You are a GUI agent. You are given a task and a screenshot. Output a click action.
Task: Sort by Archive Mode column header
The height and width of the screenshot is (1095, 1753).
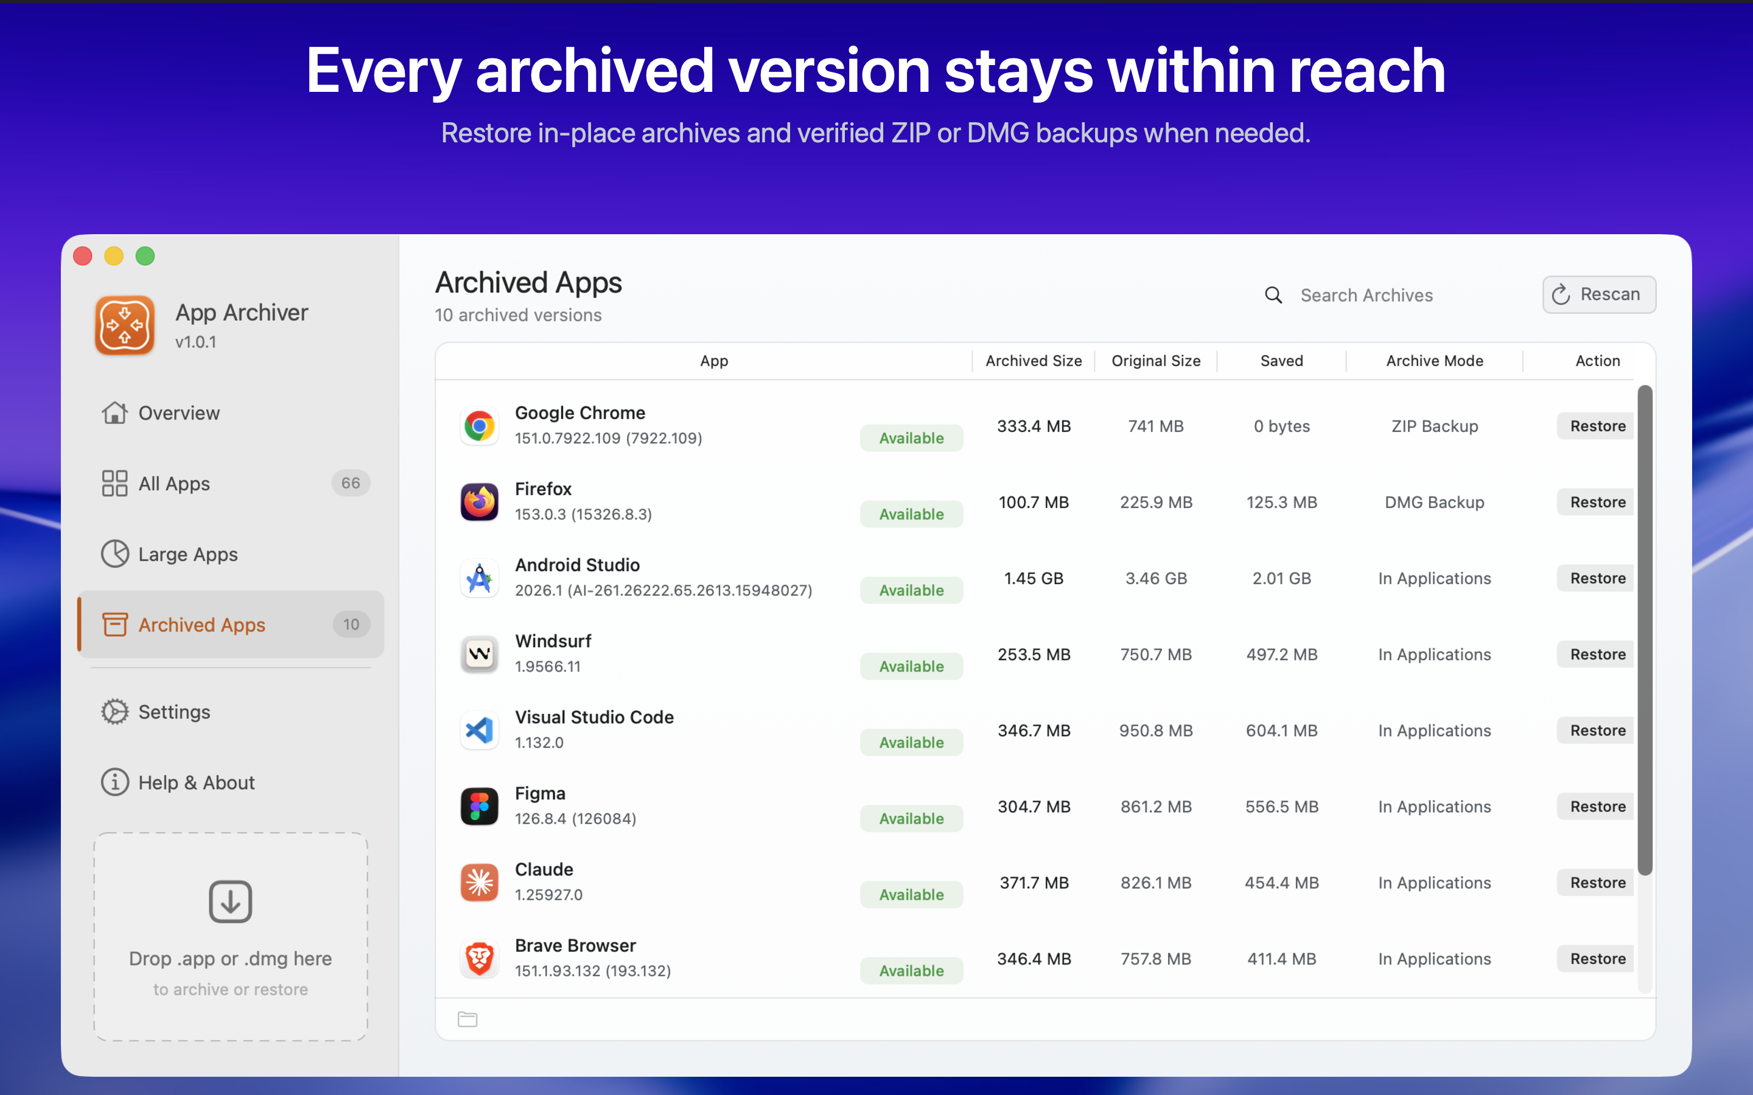[x=1434, y=361]
